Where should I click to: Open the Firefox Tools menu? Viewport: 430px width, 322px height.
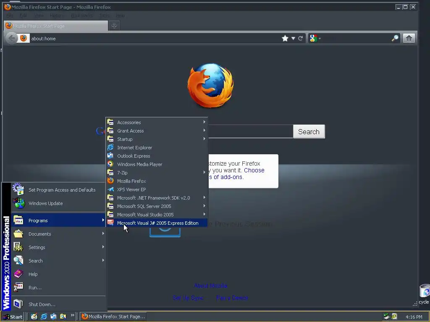click(x=104, y=16)
